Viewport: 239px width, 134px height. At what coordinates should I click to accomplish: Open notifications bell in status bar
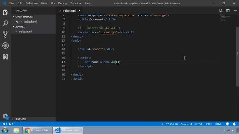[x=234, y=124]
